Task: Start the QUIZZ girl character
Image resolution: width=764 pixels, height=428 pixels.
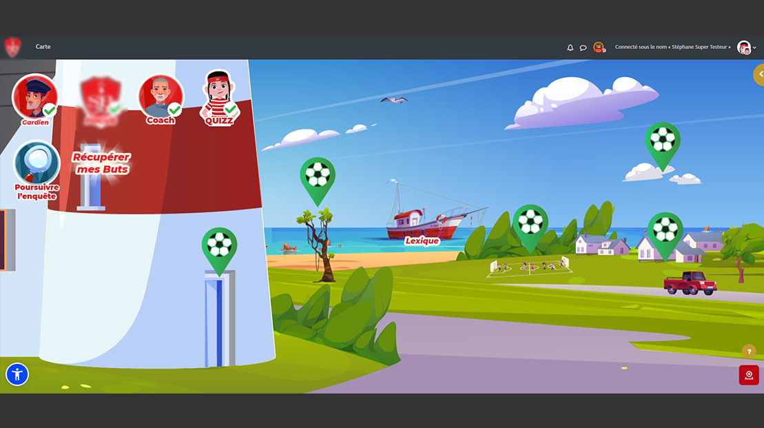Action: click(219, 96)
